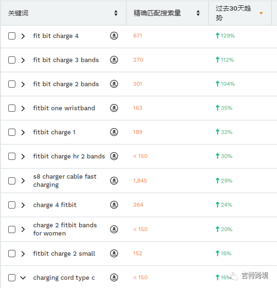277x288 pixels.
Task: Open Amazon icon for s8 charger cable fast charging
Action: coord(114,181)
